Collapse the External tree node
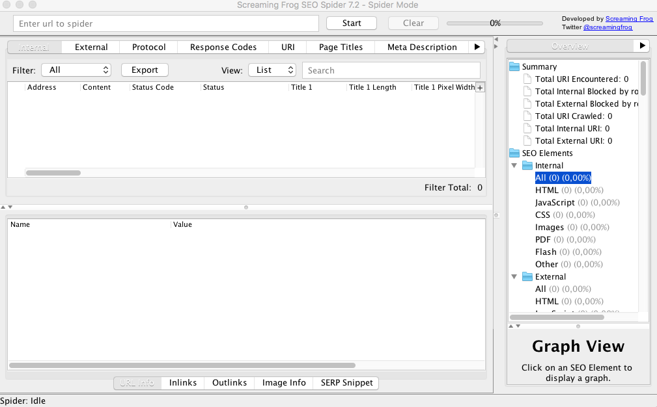This screenshot has width=657, height=407. 514,276
